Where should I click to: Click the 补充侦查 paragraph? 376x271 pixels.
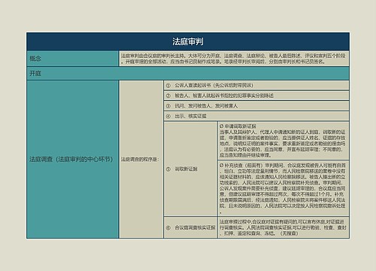coord(284,188)
